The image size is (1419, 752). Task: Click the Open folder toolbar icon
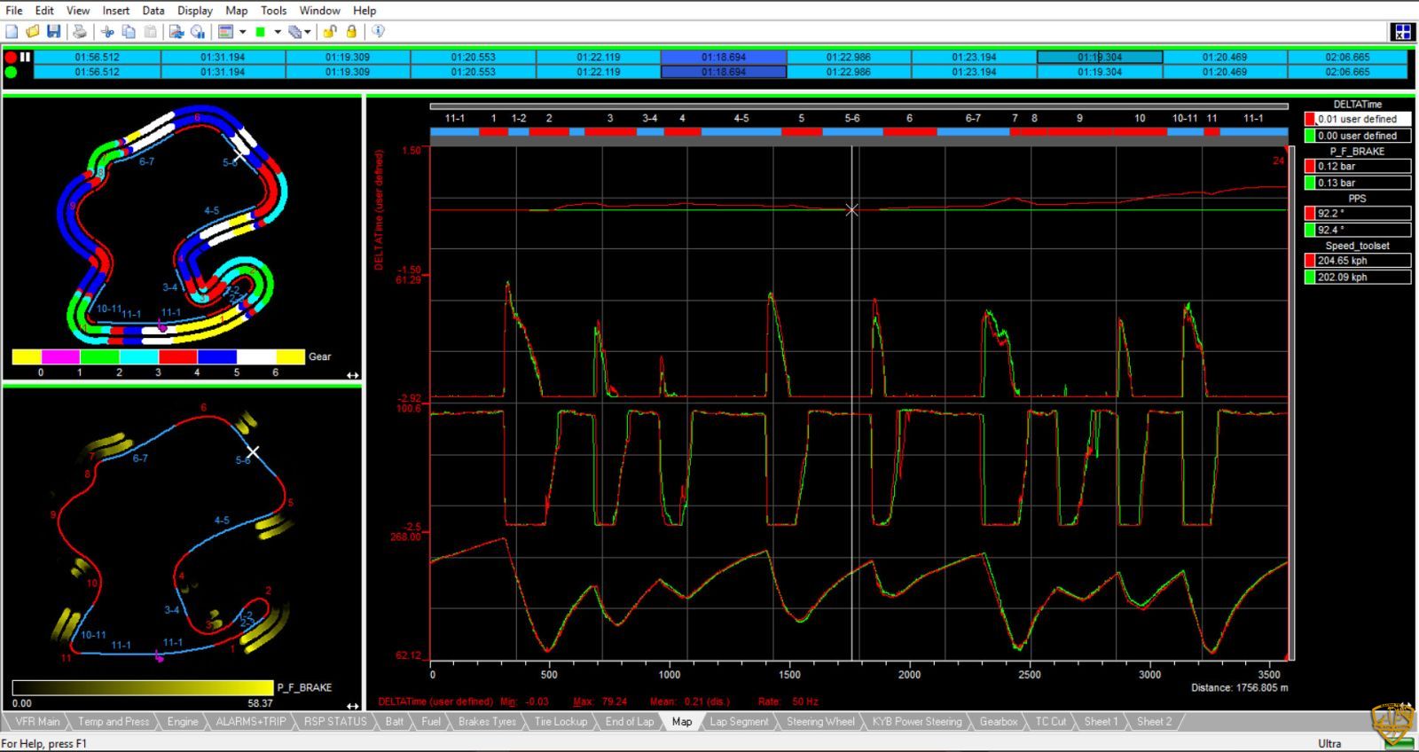(33, 32)
